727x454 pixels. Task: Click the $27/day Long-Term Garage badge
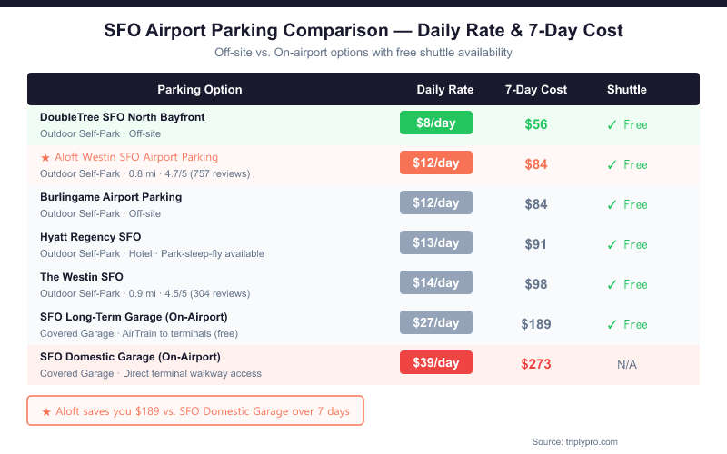click(436, 322)
